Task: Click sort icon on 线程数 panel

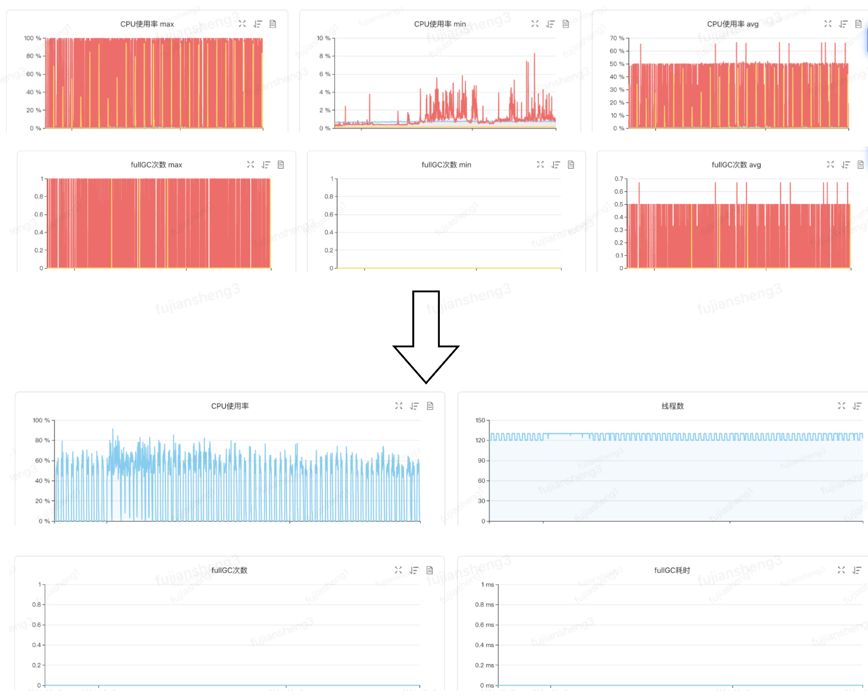Action: point(857,406)
